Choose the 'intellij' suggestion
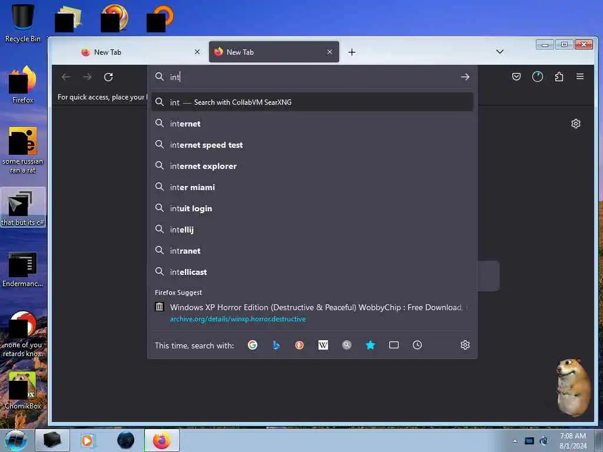The width and height of the screenshot is (603, 452). pos(312,230)
